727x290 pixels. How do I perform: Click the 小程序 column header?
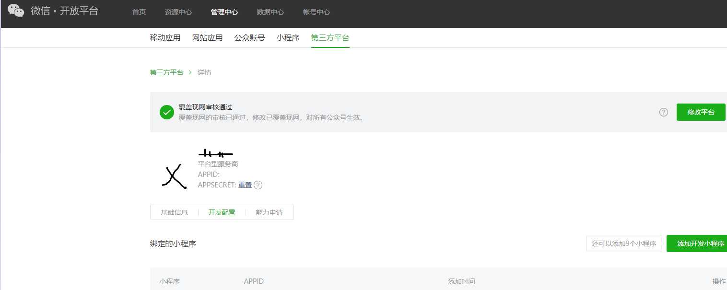(170, 281)
